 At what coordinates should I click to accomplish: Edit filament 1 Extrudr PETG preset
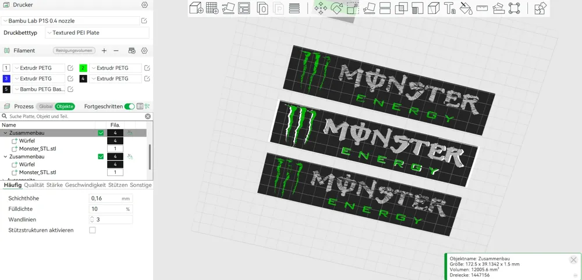pyautogui.click(x=70, y=68)
